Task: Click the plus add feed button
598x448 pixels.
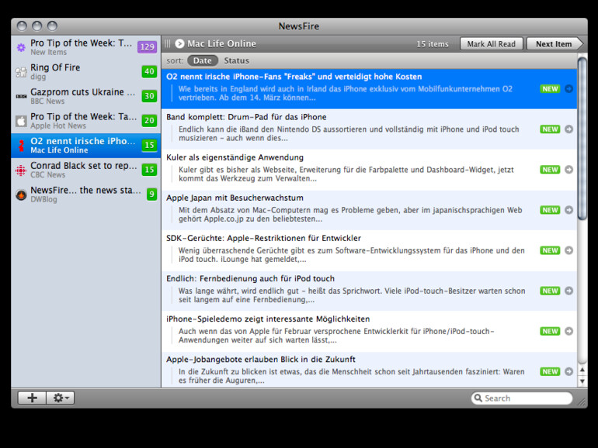Action: [32, 398]
